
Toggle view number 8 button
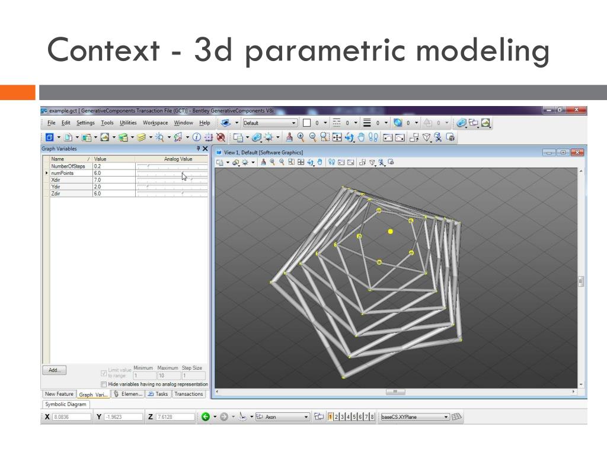pos(372,416)
